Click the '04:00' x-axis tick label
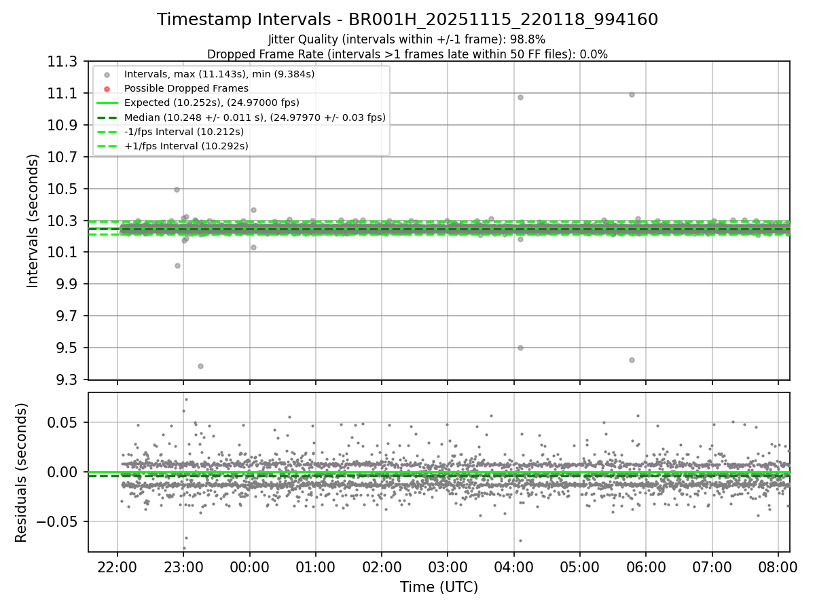815x611 pixels. click(513, 566)
